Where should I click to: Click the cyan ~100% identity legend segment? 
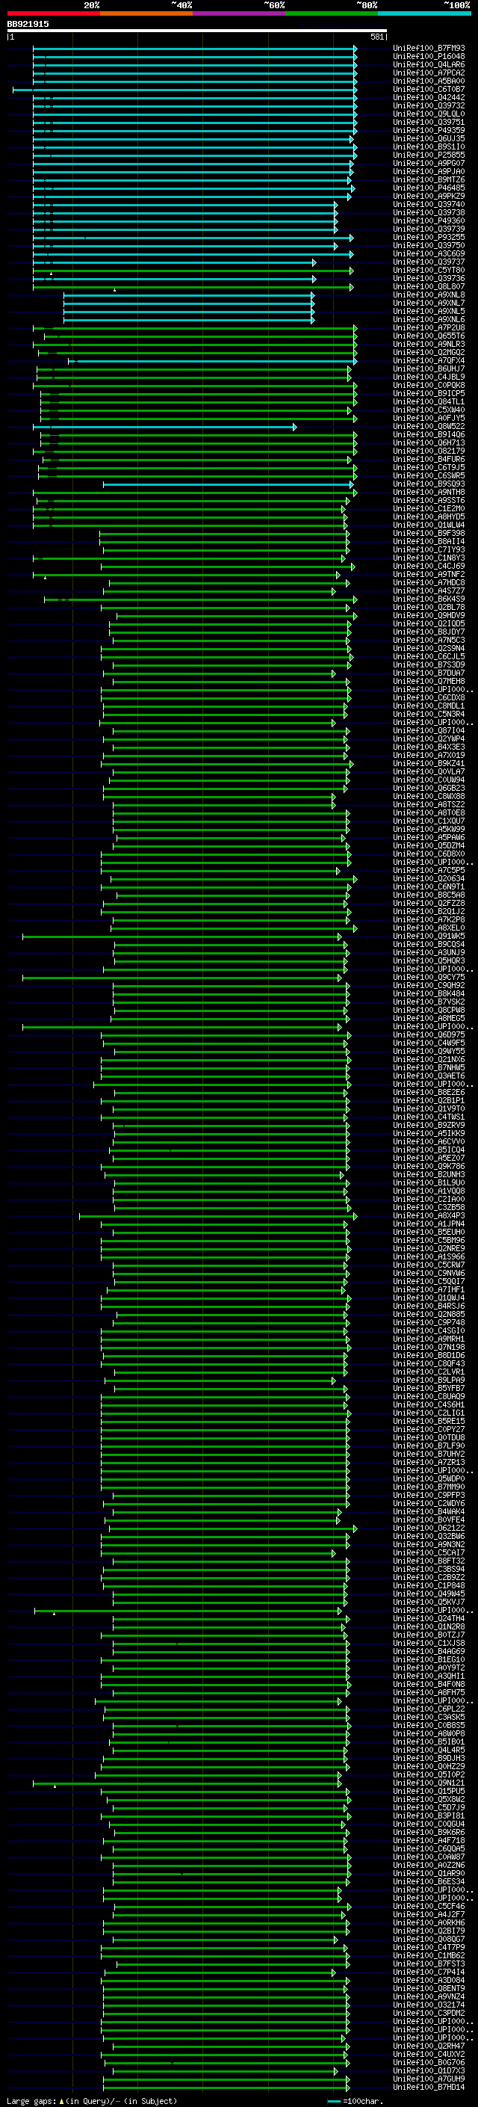(425, 13)
